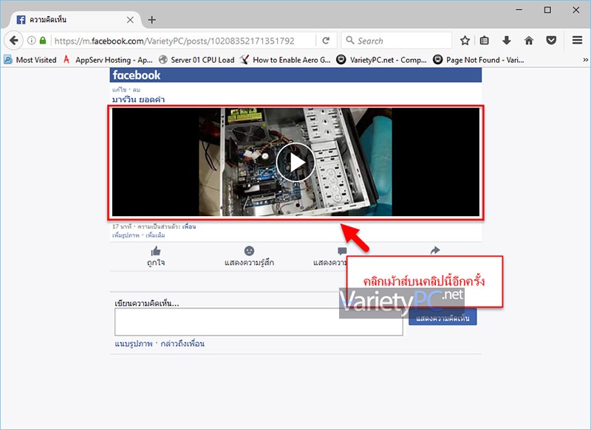Open the hamburger menu
This screenshot has height=430, width=591.
click(x=577, y=41)
